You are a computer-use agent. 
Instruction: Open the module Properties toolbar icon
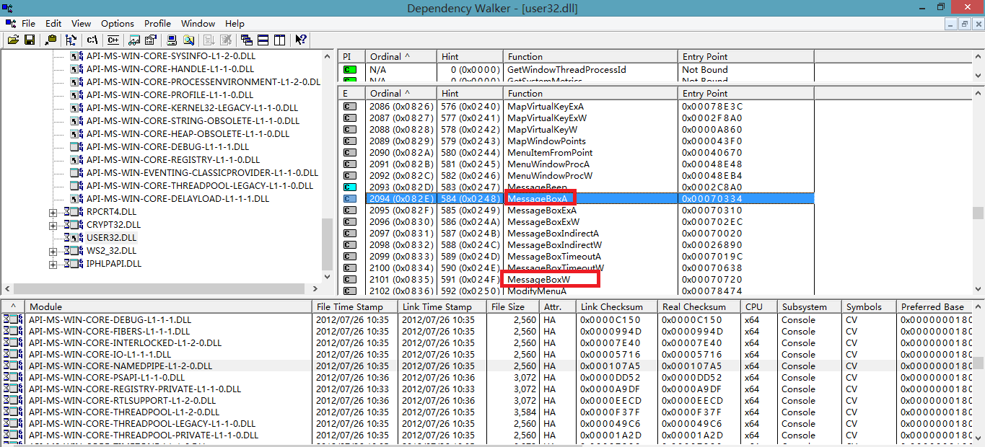[x=151, y=40]
